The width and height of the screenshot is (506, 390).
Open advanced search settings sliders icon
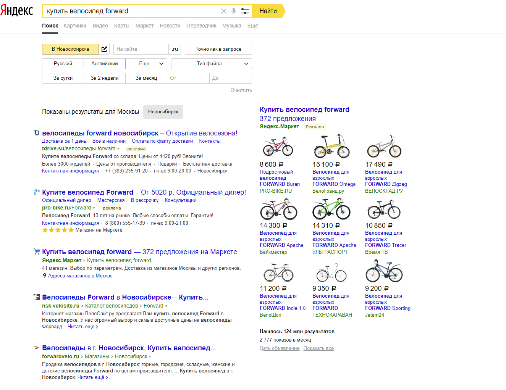pos(245,11)
